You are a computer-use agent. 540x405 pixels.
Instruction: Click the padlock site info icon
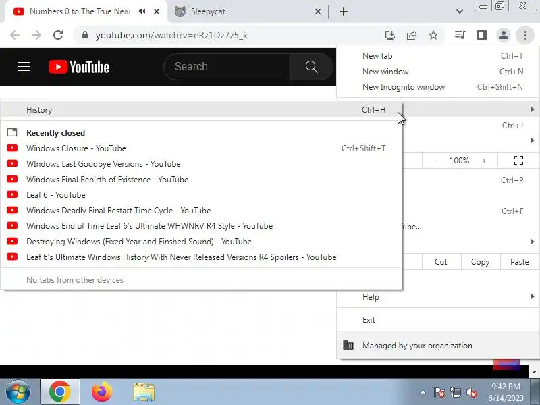pos(85,35)
